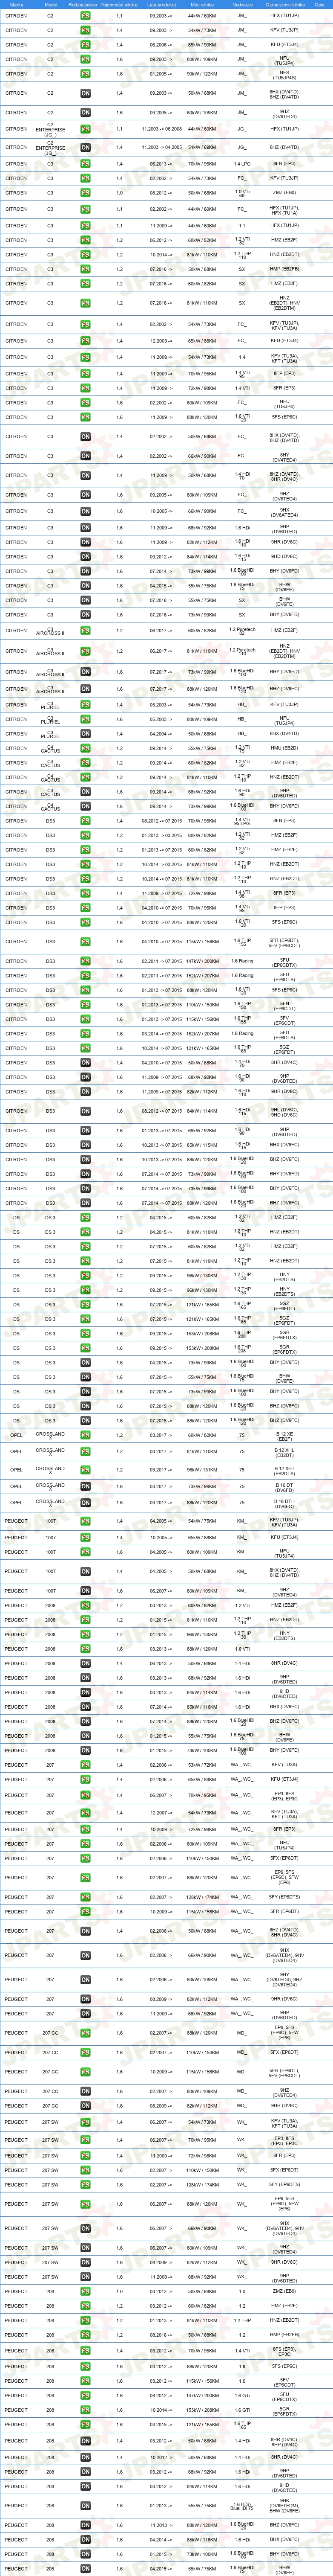Click the Pojemność silnika column header
Viewport: 333px width, 2576px height.
[x=120, y=5]
